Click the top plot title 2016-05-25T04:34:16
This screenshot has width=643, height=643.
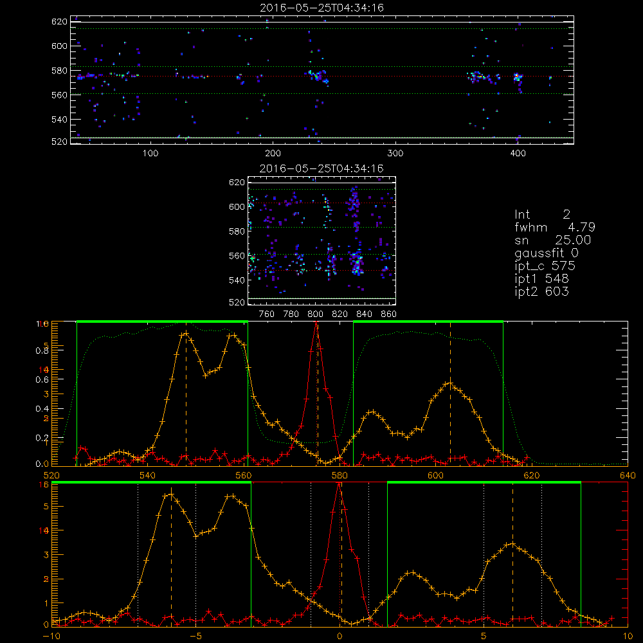pos(321,8)
